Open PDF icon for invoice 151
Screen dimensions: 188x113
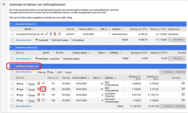tap(39, 83)
